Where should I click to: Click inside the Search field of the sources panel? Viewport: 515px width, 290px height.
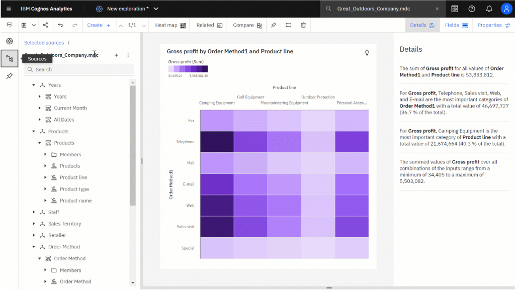click(x=79, y=69)
